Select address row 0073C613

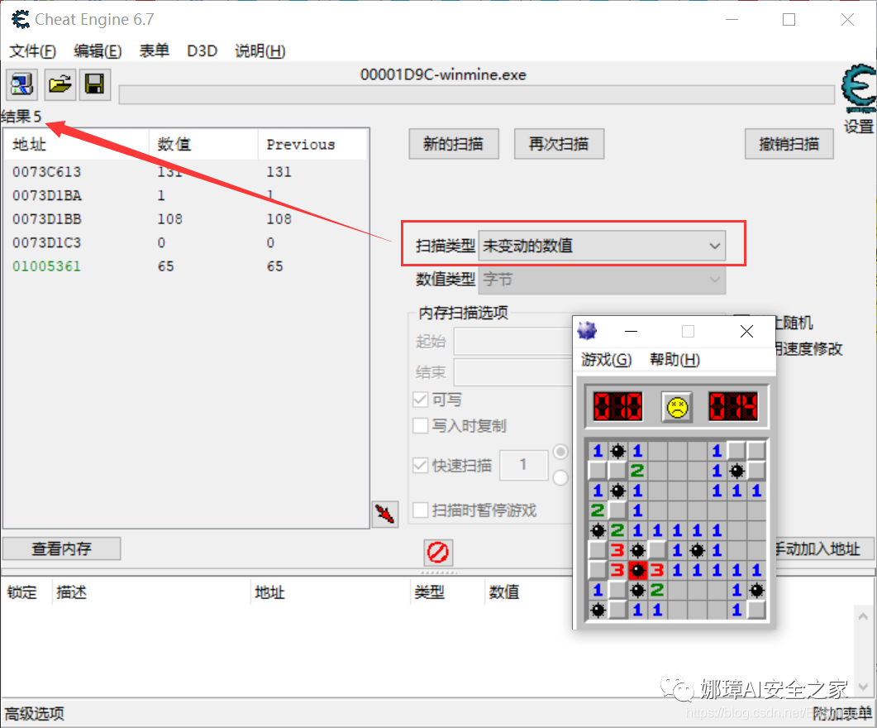point(186,172)
